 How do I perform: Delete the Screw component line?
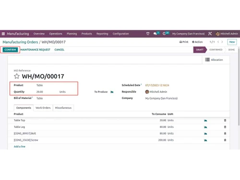pos(225,140)
